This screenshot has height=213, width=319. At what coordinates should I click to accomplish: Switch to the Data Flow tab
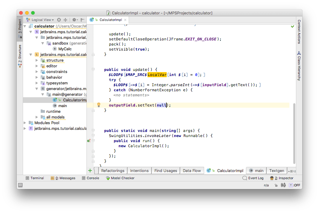(192, 171)
